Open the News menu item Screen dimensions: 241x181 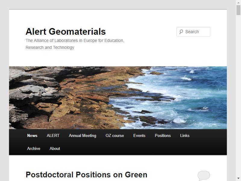(32, 135)
